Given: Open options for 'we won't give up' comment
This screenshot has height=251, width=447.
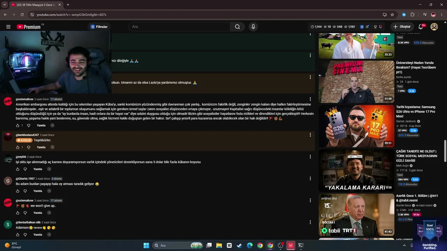Looking at the screenshot, I should tap(310, 200).
